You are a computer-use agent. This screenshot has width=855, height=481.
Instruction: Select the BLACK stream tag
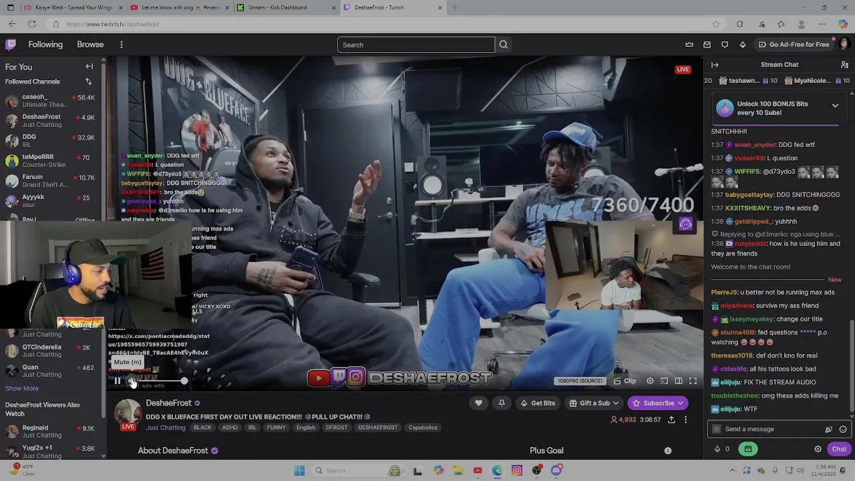202,428
